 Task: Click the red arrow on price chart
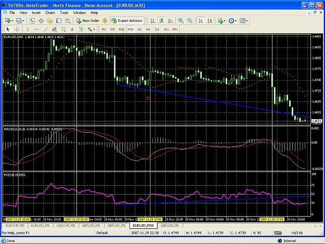(x=148, y=98)
